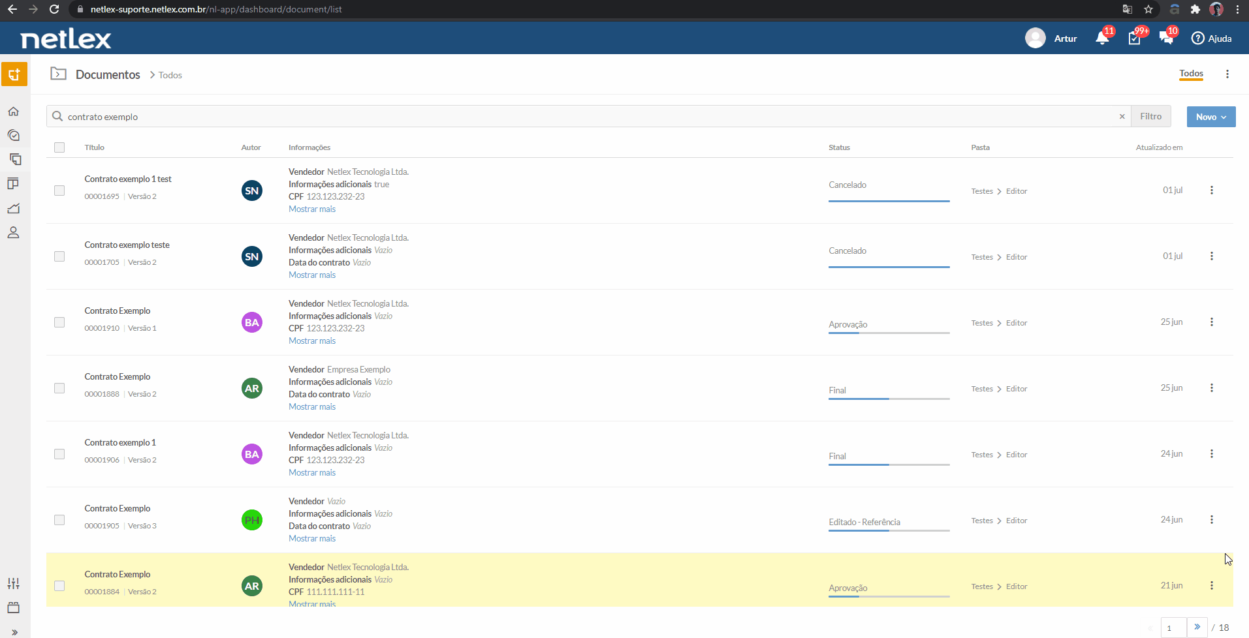Click Cancelado progress bar of 00001695
1249x638 pixels.
889,201
